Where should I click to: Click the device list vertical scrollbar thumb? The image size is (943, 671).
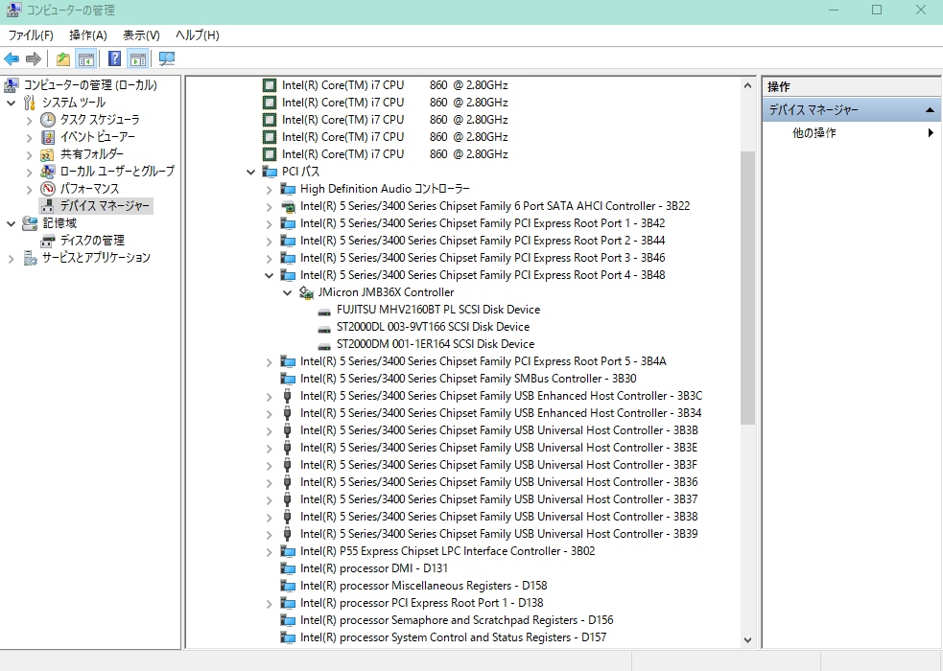coord(747,288)
